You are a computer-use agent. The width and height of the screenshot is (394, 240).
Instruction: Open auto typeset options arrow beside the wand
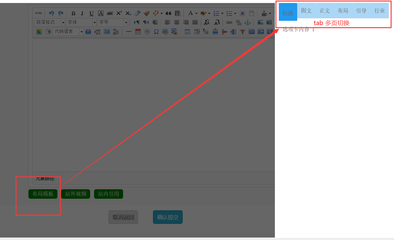coord(162,13)
